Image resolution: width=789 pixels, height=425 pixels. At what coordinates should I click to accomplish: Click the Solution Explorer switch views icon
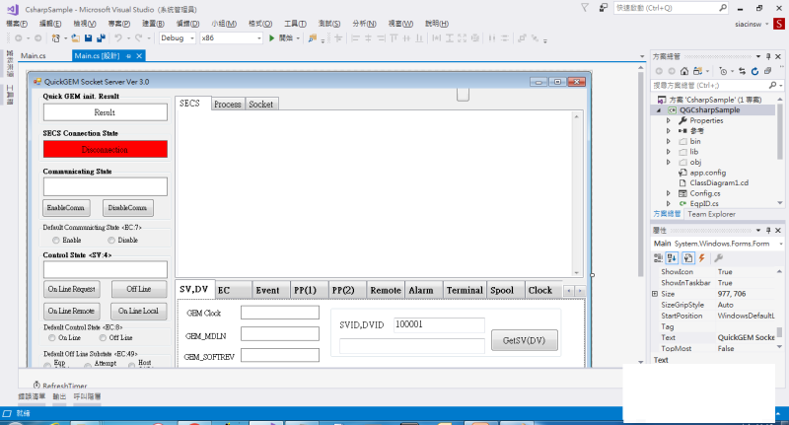click(697, 71)
